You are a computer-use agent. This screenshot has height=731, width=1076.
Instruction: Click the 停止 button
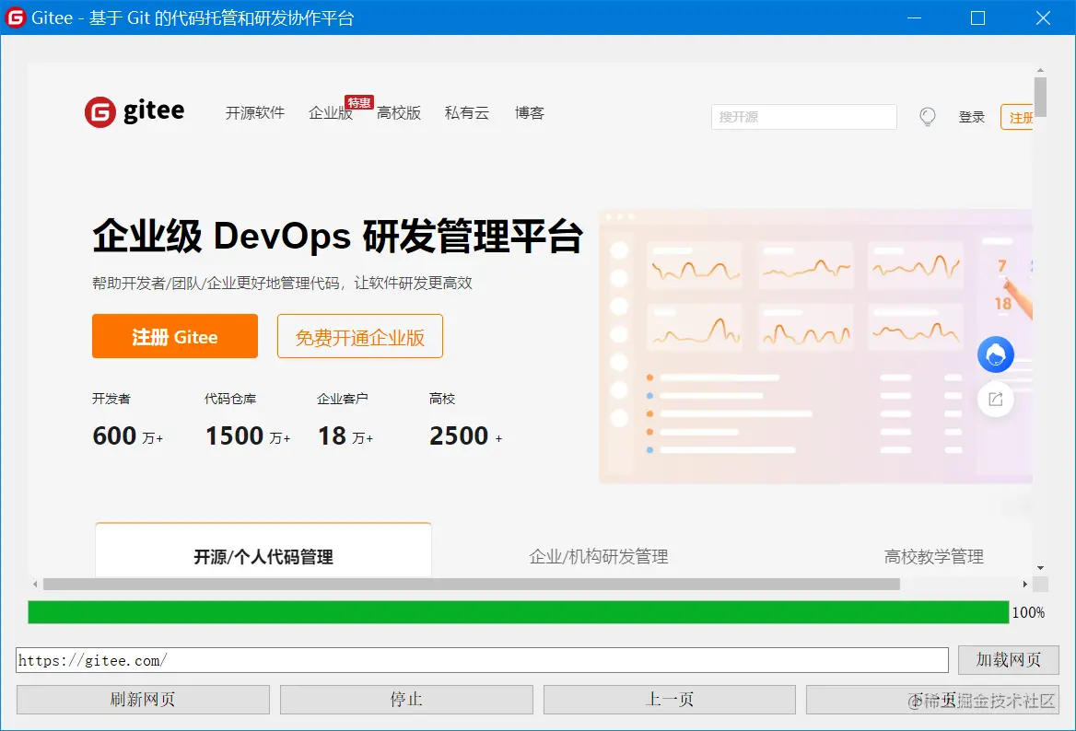tap(406, 700)
